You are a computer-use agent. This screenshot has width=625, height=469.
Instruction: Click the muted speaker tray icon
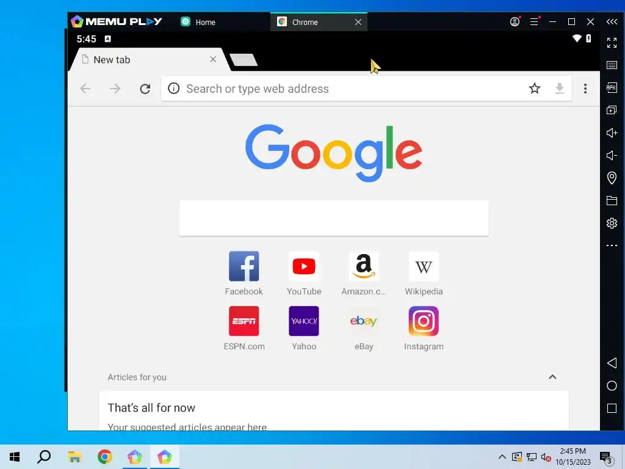coord(546,457)
